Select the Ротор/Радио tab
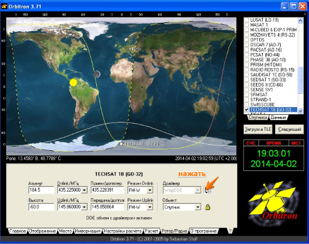This screenshot has width=309, height=244. point(174,231)
